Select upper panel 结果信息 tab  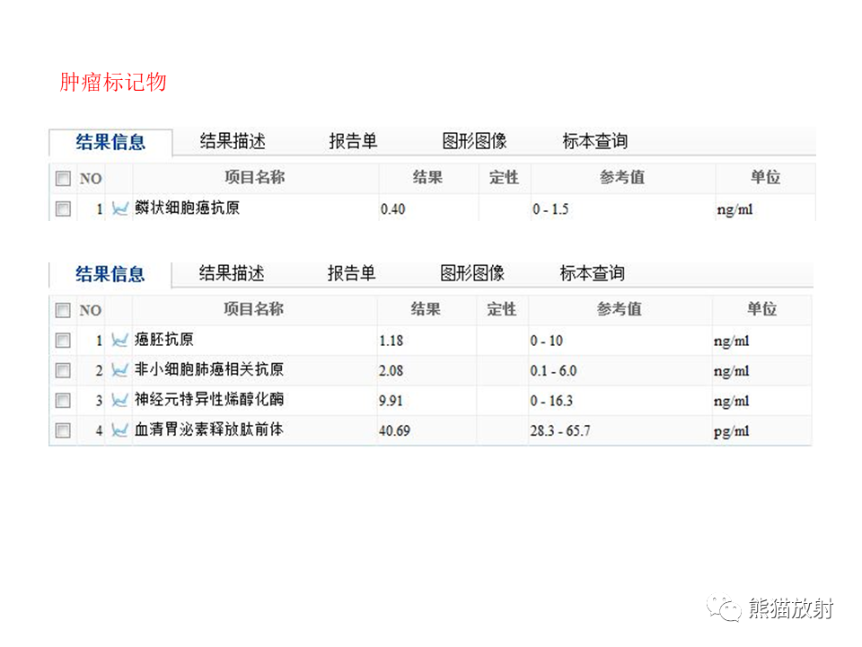[110, 143]
